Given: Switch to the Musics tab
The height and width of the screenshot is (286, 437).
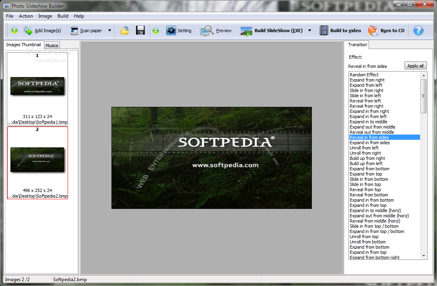Looking at the screenshot, I should click(x=52, y=45).
